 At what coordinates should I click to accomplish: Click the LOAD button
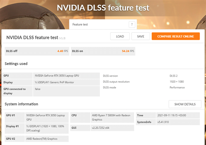coord(120,36)
